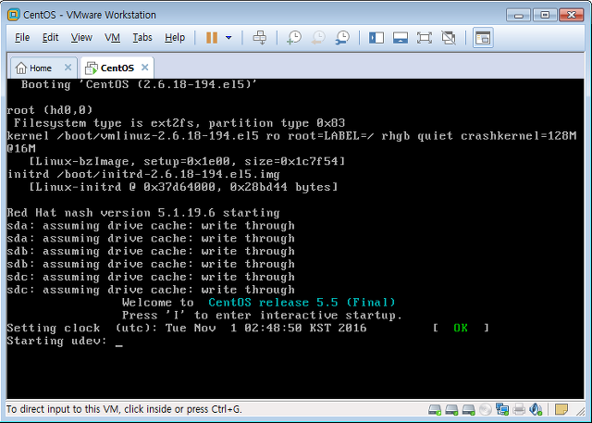Click the green OK status text

[x=461, y=328]
